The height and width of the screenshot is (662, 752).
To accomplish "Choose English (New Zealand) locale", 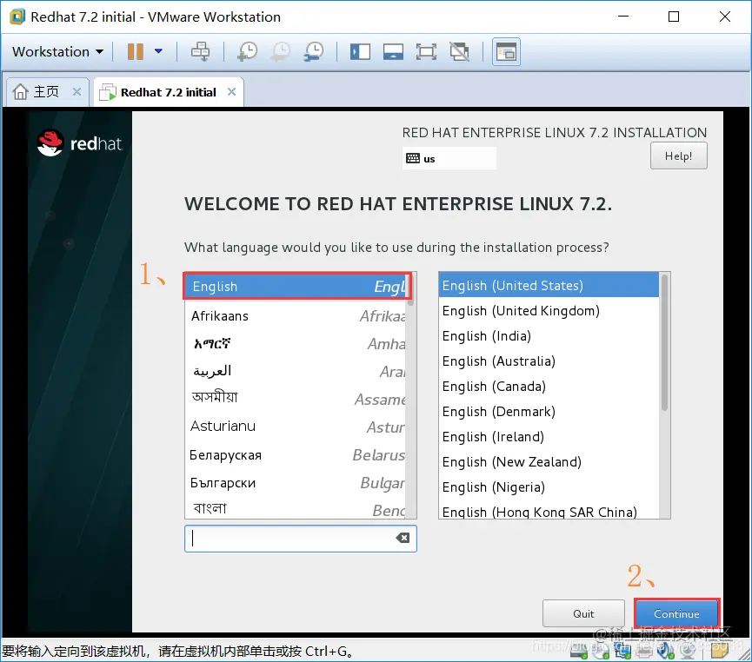I will (x=549, y=461).
